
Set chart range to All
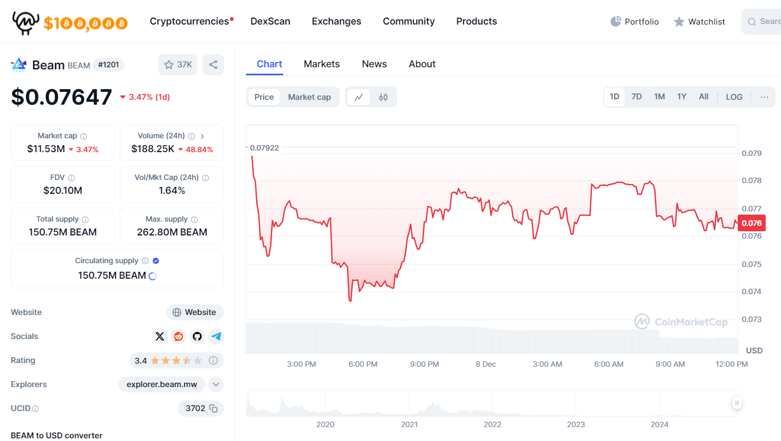(x=703, y=97)
